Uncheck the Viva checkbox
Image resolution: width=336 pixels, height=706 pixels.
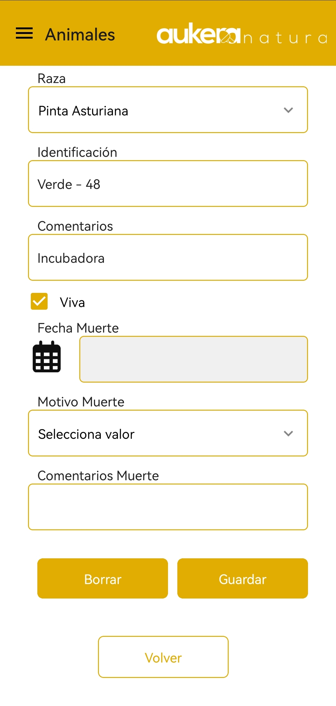pos(39,301)
